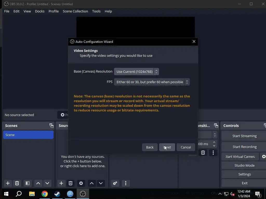Open advanced audio properties gears icon

click(x=115, y=183)
